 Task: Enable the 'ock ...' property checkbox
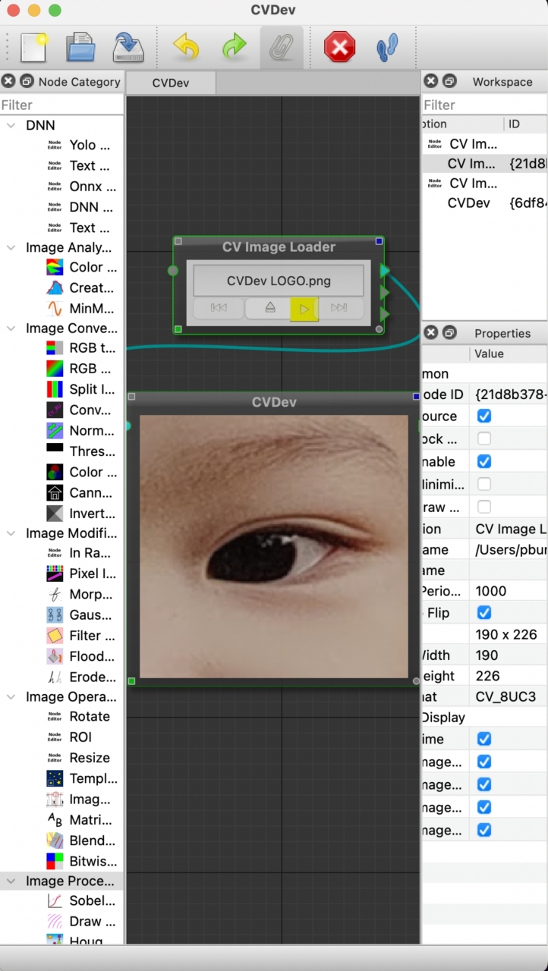[483, 438]
